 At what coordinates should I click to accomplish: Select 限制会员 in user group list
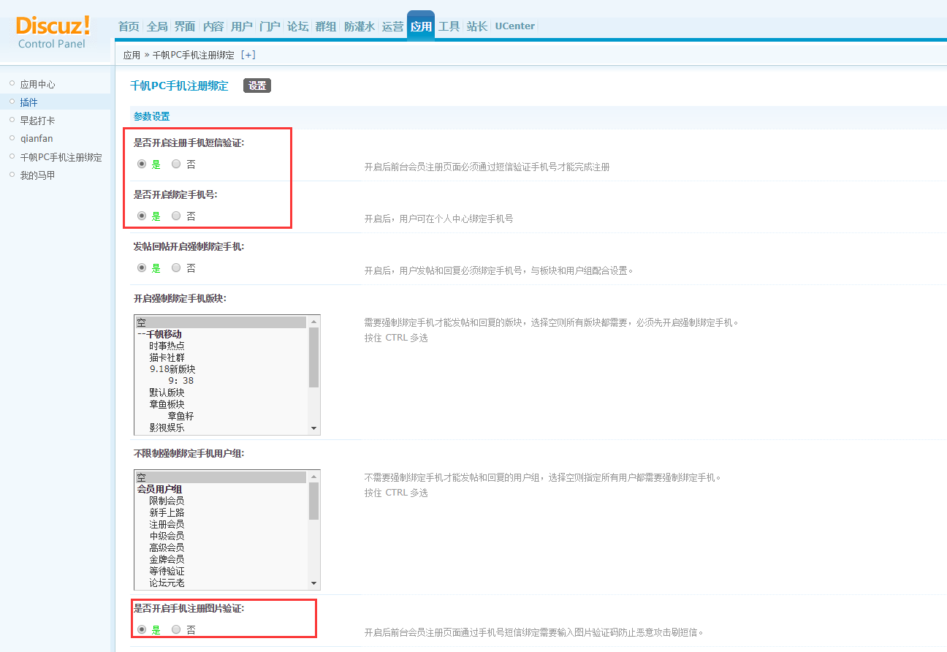point(221,501)
